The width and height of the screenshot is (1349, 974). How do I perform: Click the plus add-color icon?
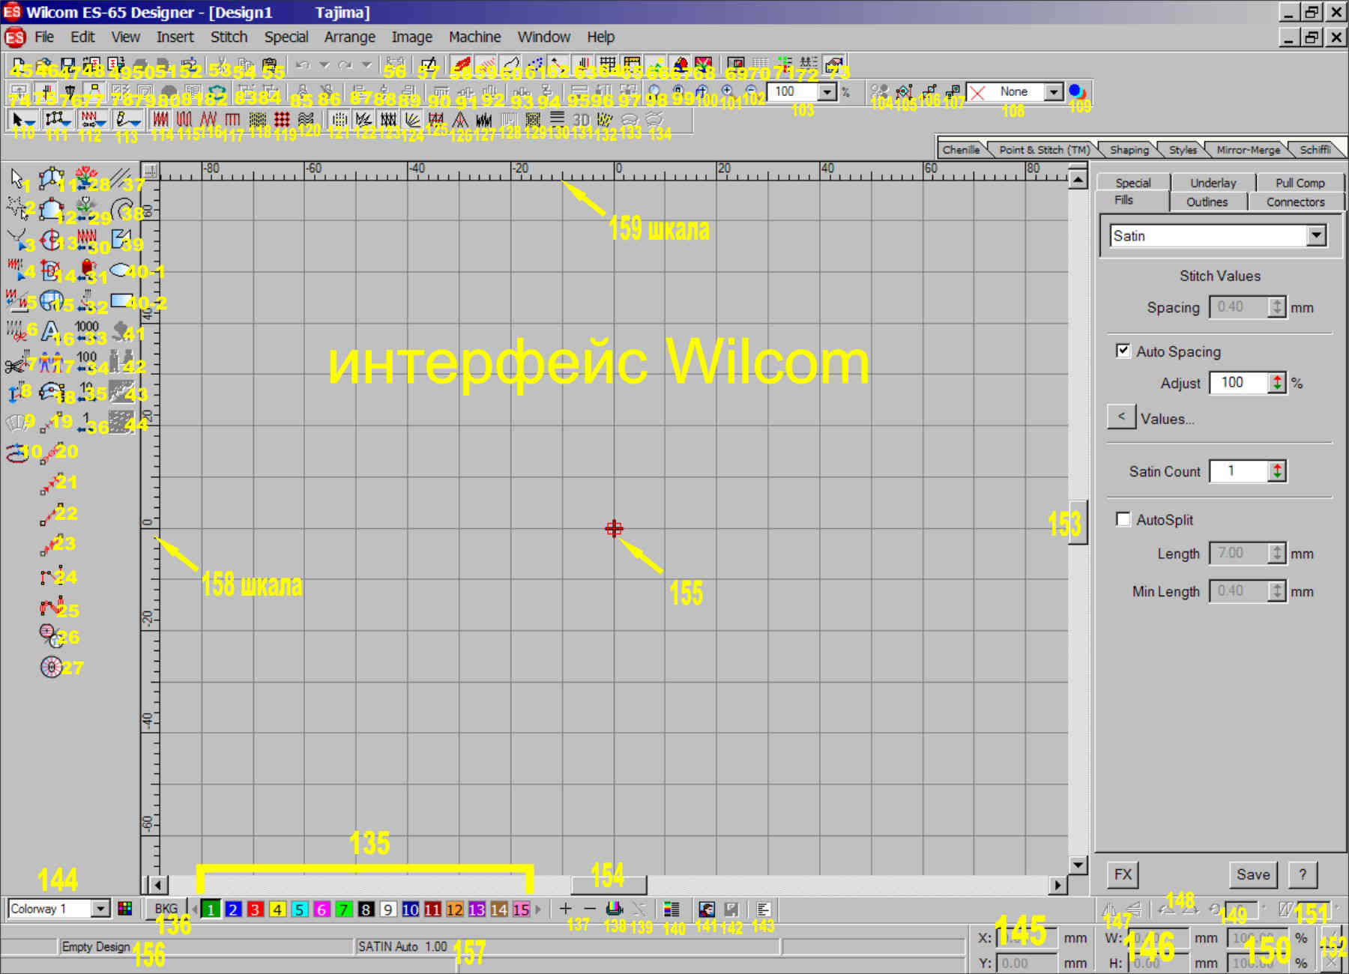(566, 909)
